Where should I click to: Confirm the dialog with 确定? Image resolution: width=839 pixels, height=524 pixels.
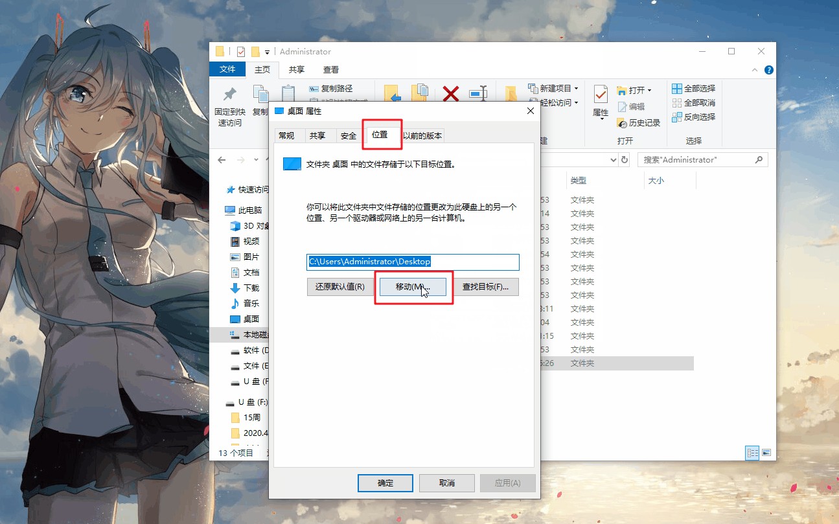[x=385, y=483]
